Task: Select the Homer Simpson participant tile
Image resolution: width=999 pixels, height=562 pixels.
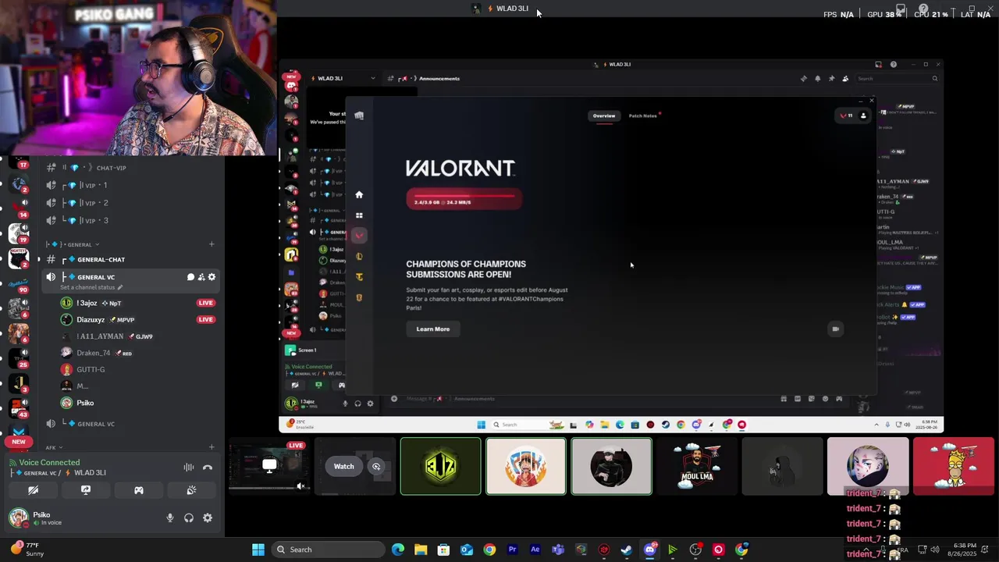Action: tap(953, 466)
